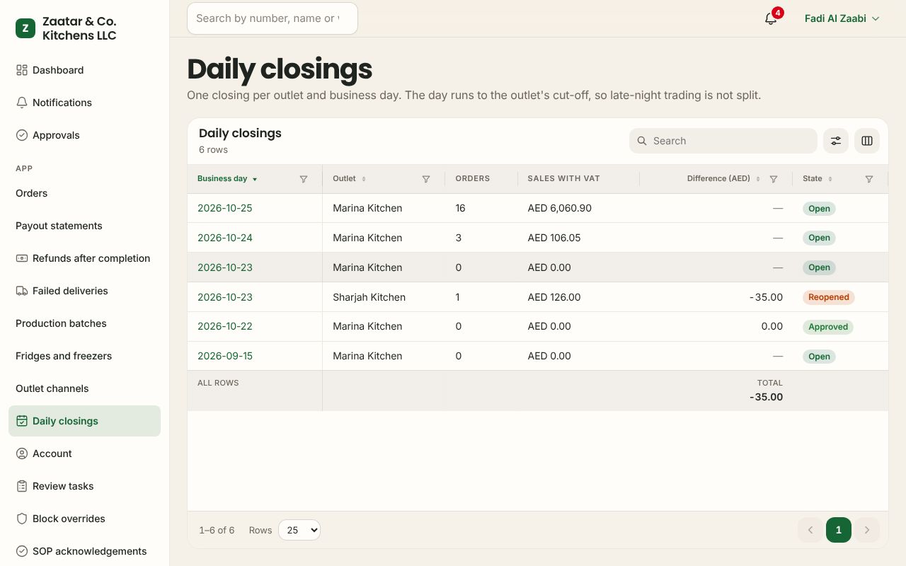Open SOP acknowledgements in sidebar
The width and height of the screenshot is (906, 566).
pos(84,551)
